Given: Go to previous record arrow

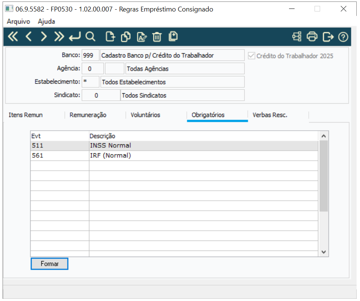Looking at the screenshot, I should pos(28,37).
